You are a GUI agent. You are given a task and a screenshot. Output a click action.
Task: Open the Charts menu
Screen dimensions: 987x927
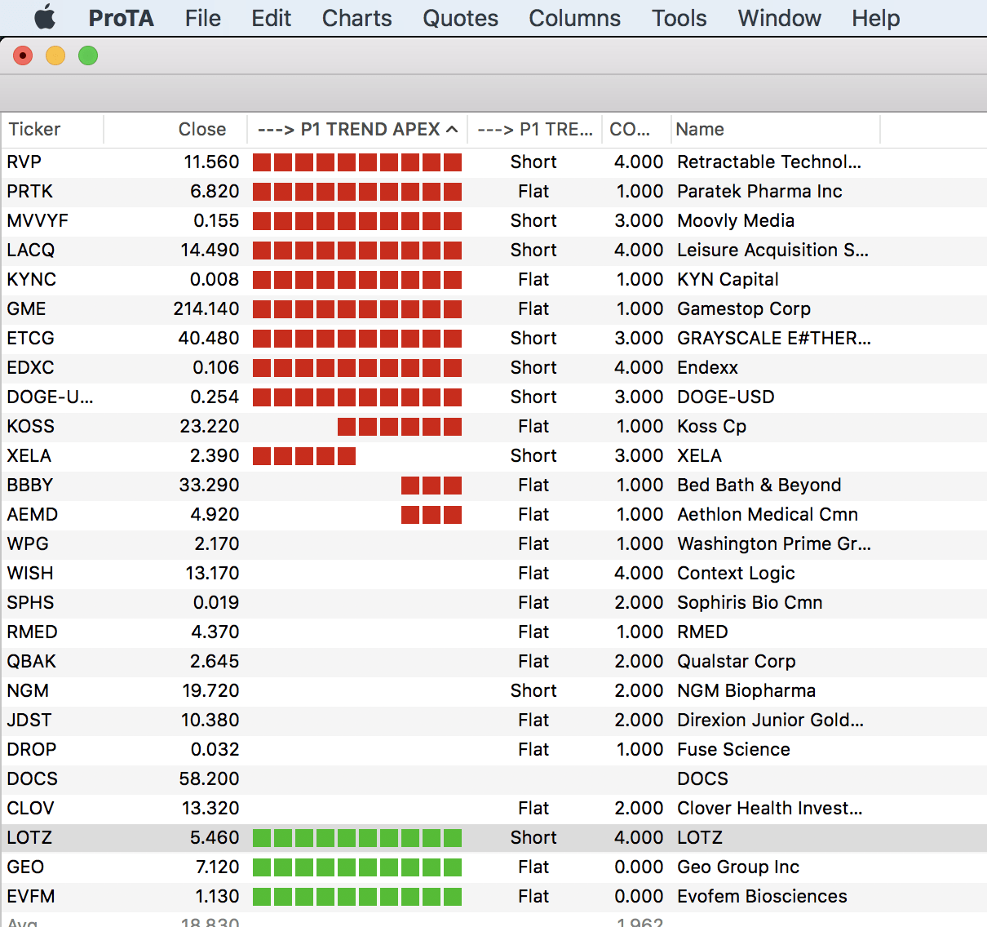click(356, 18)
